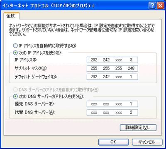Select obtain DNS server address automatically option

(x=15, y=90)
